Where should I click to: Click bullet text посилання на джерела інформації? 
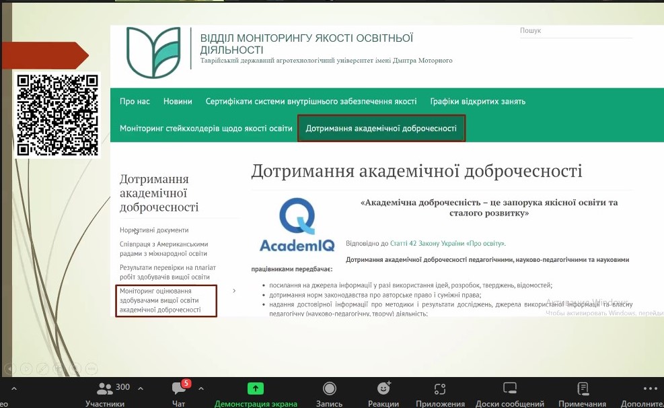click(411, 285)
